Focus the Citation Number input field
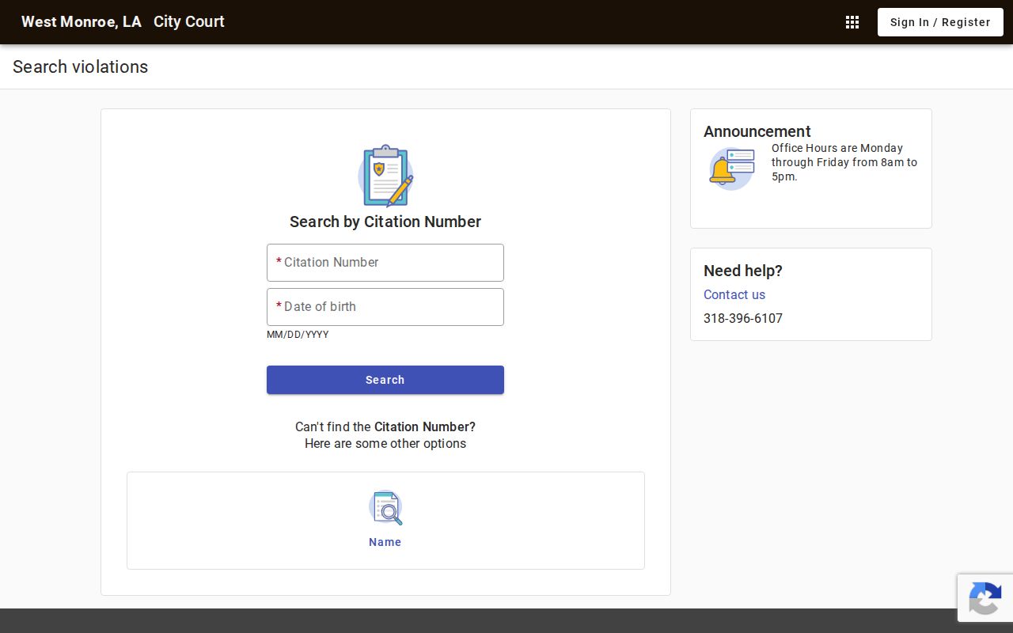This screenshot has width=1013, height=633. click(x=385, y=263)
